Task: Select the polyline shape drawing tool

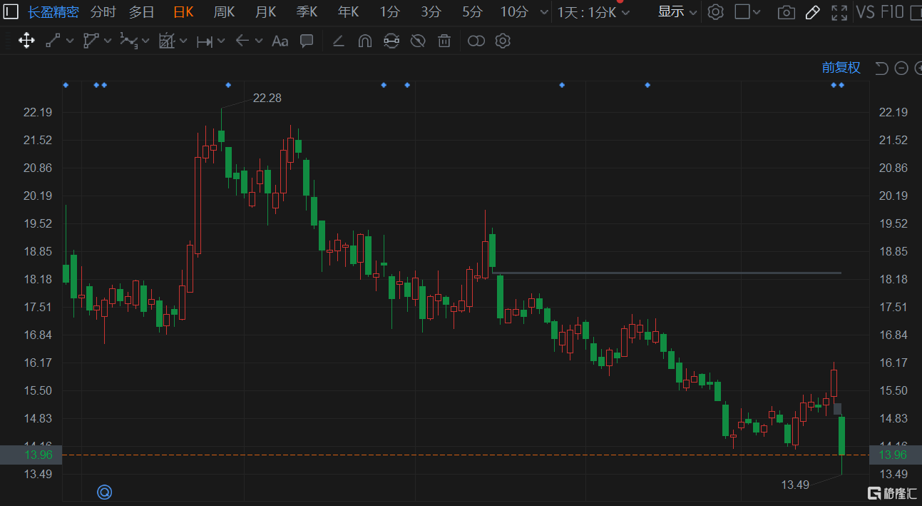Action: click(91, 41)
